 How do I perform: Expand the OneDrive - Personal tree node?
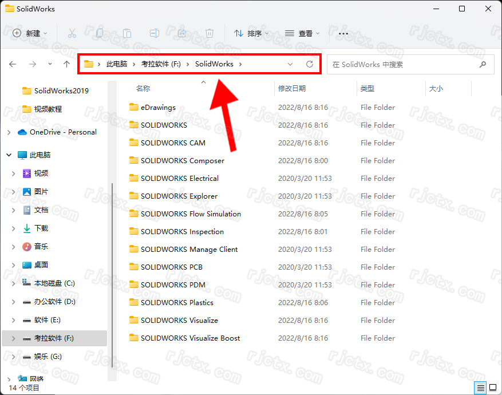9,132
